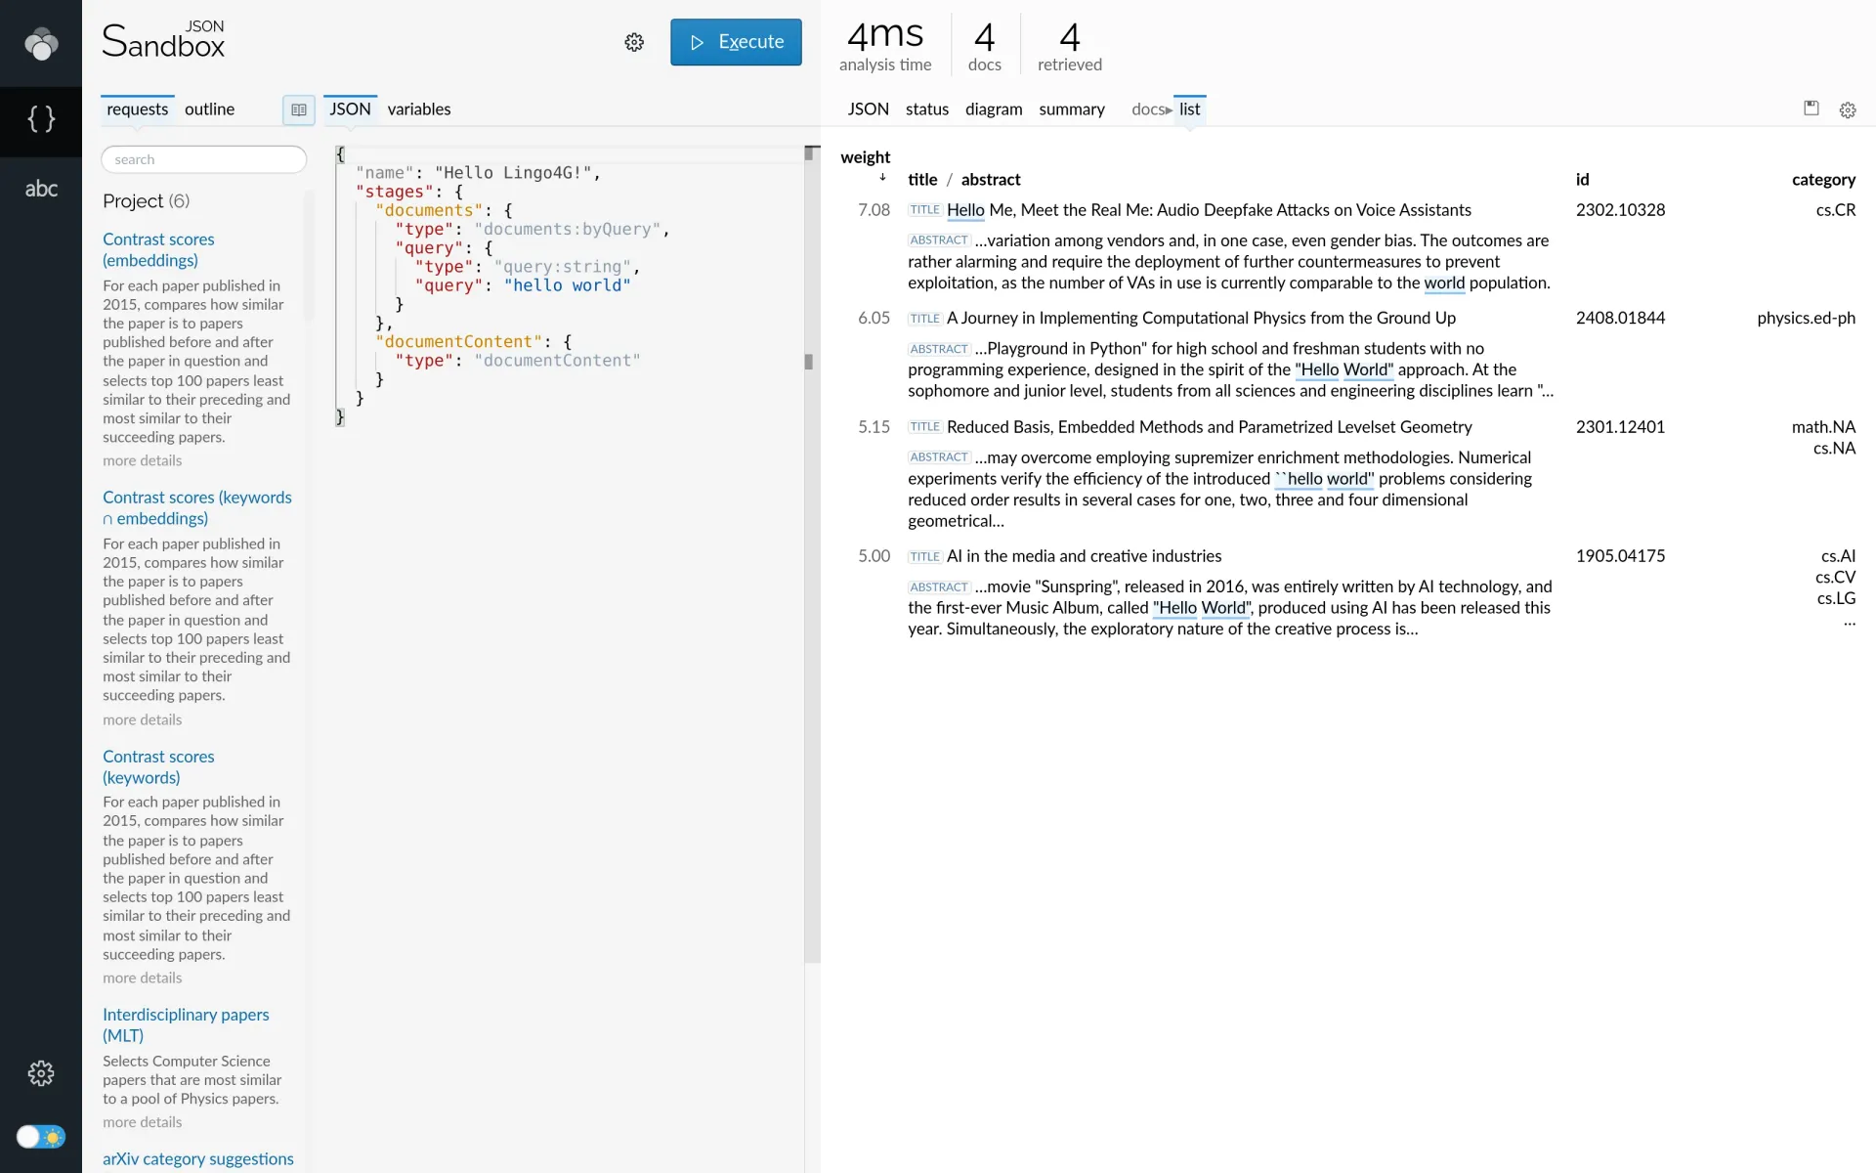Select title 'AI in the media and creative industries'
Viewport: 1876px width, 1173px height.
tap(1084, 556)
